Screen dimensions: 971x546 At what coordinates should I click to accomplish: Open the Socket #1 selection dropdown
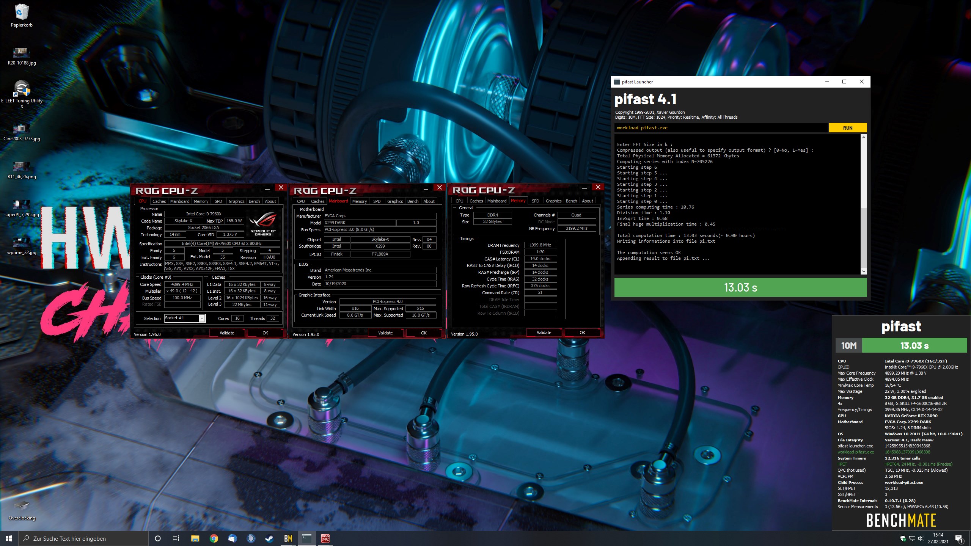[202, 318]
